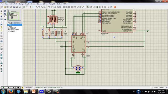Open the Message(s) warning log

coord(27,88)
